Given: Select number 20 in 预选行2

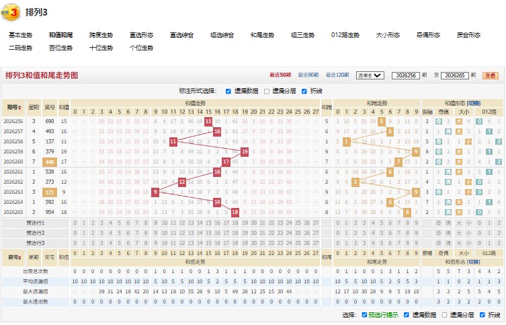Looking at the screenshot, I should tap(253, 233).
